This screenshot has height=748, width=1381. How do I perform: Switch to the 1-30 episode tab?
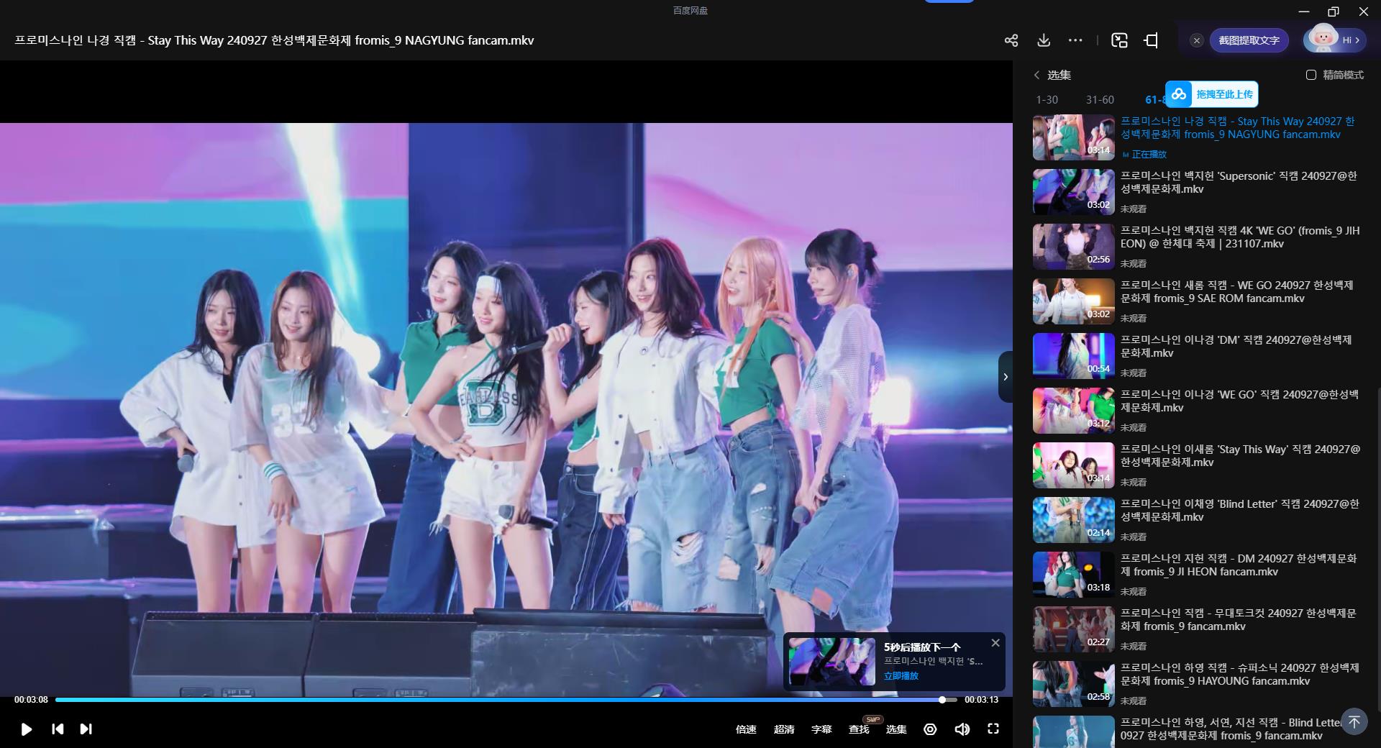[1047, 99]
